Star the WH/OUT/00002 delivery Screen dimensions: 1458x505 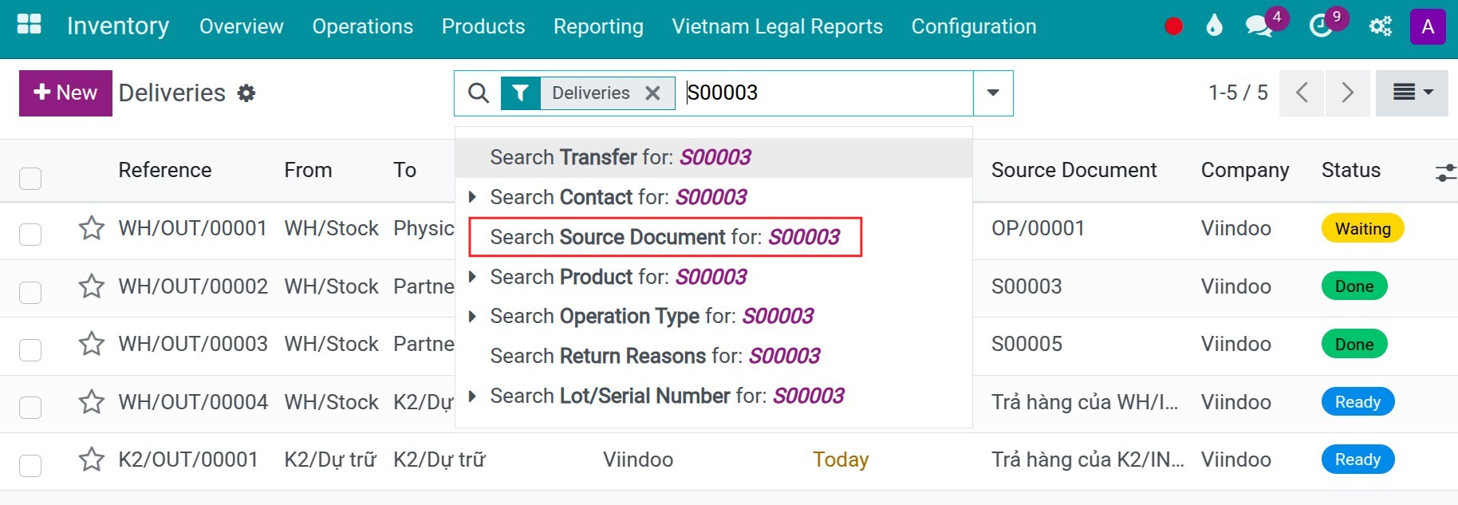92,286
